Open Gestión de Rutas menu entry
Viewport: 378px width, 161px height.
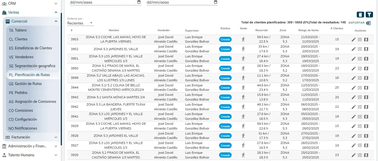[x=30, y=84]
